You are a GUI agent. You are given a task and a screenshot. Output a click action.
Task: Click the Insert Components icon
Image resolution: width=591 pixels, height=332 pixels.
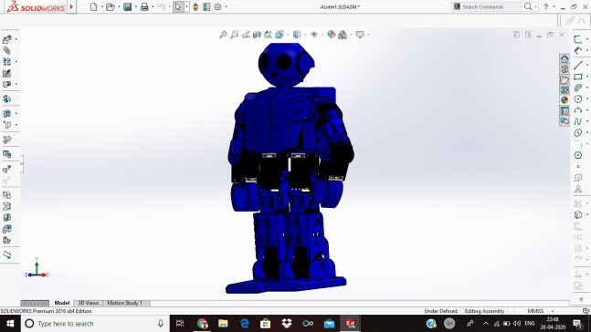6,39
